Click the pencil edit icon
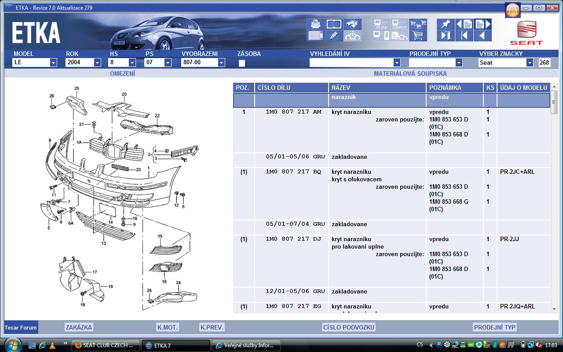Viewport: 563px width, 352px height. tap(334, 36)
